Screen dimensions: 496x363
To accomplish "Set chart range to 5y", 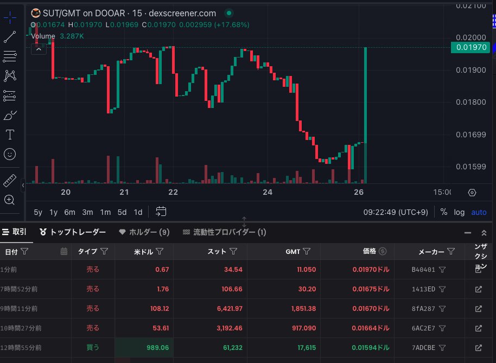I will (38, 212).
